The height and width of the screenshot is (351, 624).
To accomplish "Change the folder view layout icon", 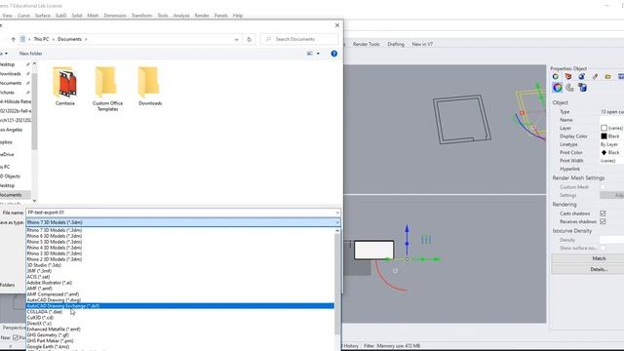I will click(310, 54).
